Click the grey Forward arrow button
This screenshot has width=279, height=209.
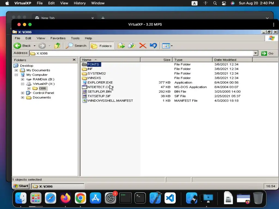42,46
